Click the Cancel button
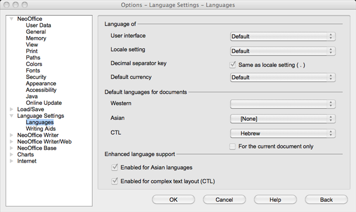 coord(224,200)
